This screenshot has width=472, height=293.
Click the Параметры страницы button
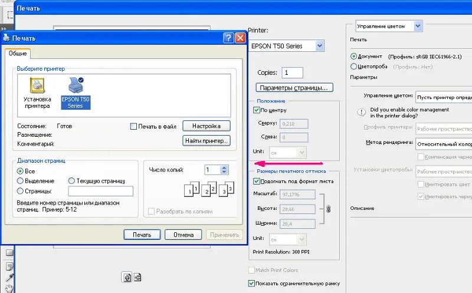(x=294, y=87)
